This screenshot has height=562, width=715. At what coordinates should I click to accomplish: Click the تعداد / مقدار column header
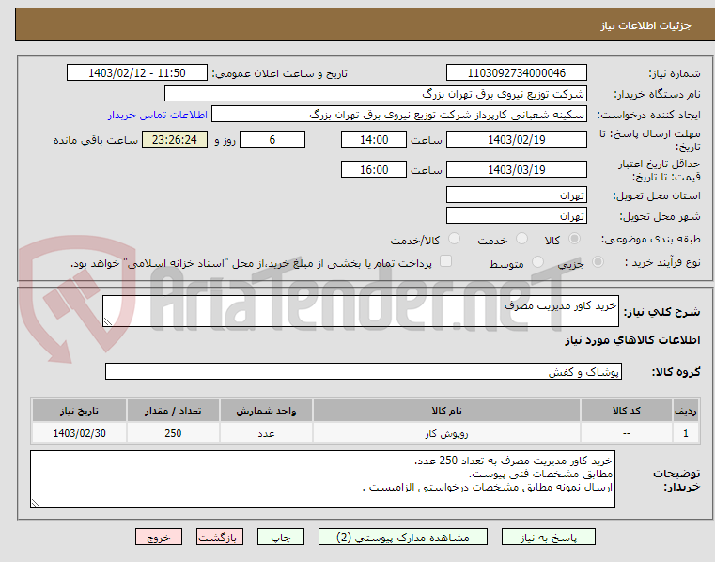(x=173, y=411)
